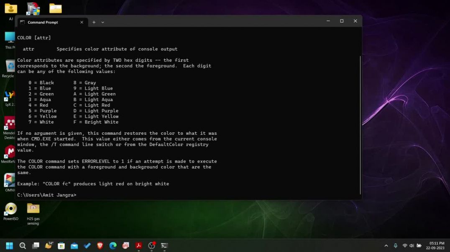This screenshot has height=252, width=450.
Task: Open the Mail app in the taskbar
Action: (74, 246)
